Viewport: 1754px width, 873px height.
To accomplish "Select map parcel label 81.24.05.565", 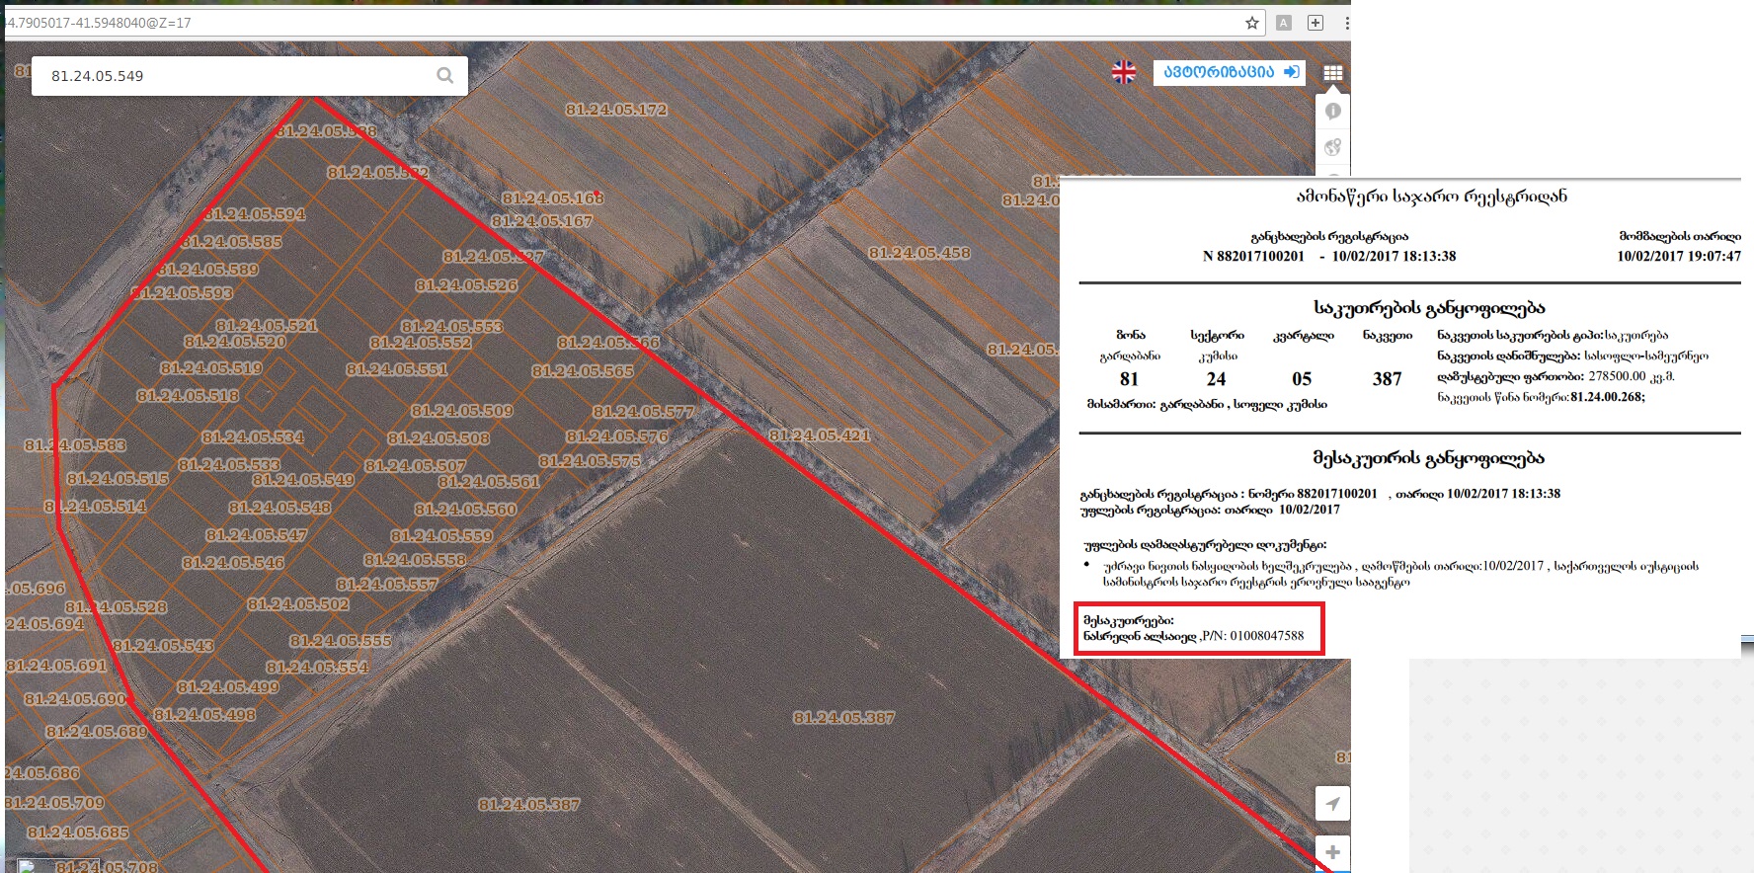I will [x=583, y=371].
